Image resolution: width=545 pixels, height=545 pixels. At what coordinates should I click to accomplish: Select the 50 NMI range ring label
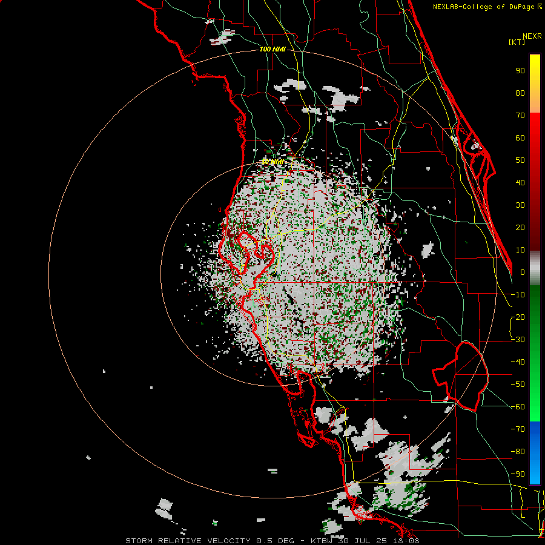pos(272,162)
